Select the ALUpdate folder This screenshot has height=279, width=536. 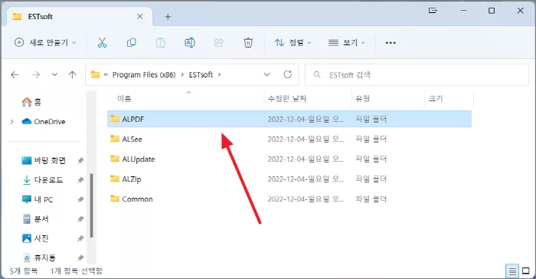[289, 159]
